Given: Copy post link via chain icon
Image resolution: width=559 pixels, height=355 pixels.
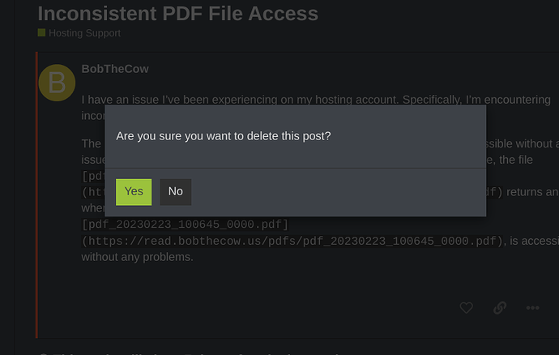Looking at the screenshot, I should tap(500, 307).
